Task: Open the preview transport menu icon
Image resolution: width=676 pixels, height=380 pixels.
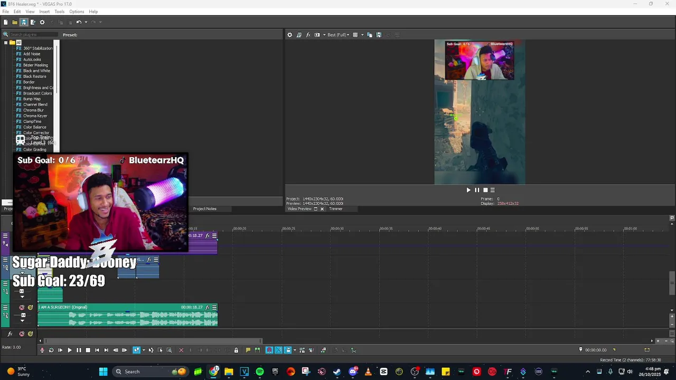Action: pyautogui.click(x=493, y=190)
